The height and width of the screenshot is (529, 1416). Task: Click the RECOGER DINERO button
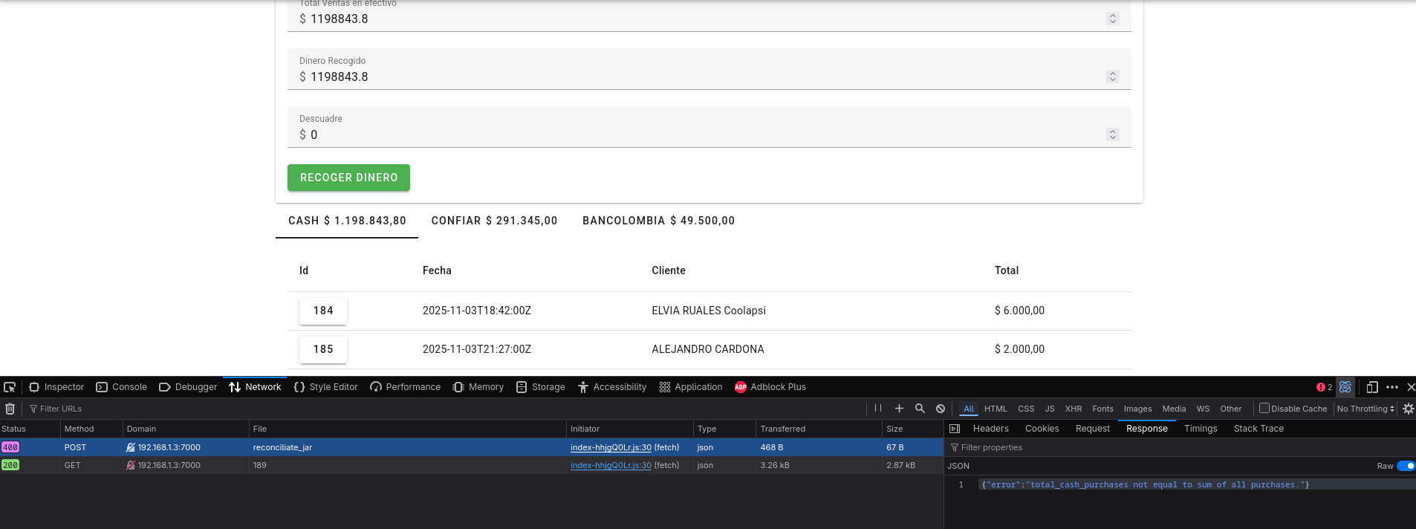348,178
